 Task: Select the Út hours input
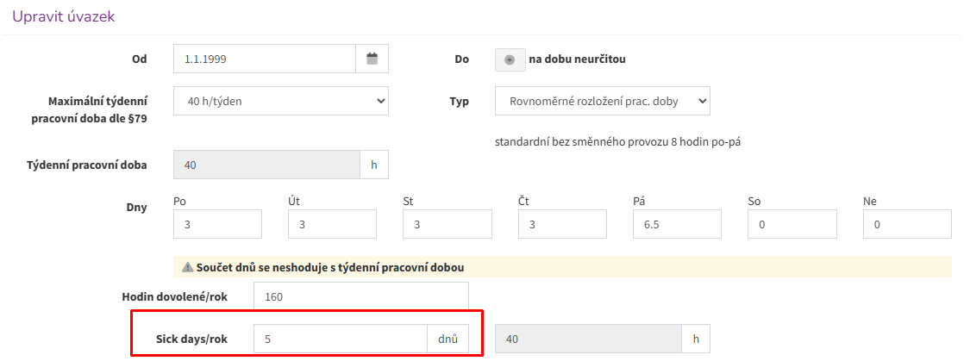tap(333, 224)
